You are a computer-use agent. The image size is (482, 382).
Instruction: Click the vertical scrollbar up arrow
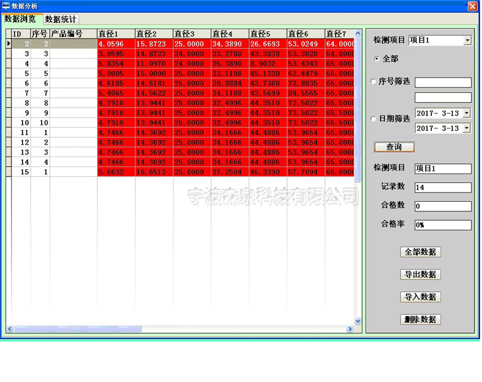[x=358, y=33]
